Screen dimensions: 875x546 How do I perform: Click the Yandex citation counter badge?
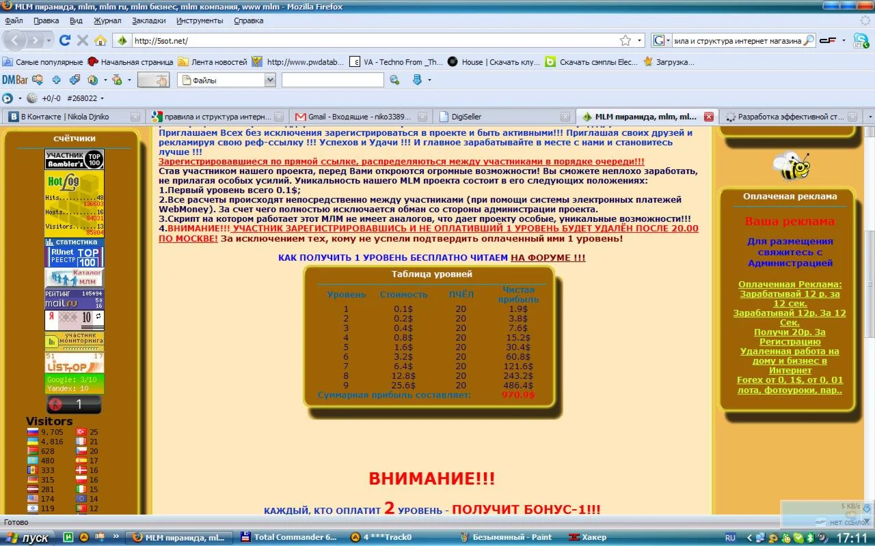pyautogui.click(x=75, y=320)
